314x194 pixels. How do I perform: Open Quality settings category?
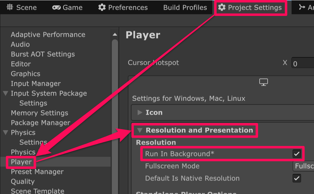click(23, 181)
